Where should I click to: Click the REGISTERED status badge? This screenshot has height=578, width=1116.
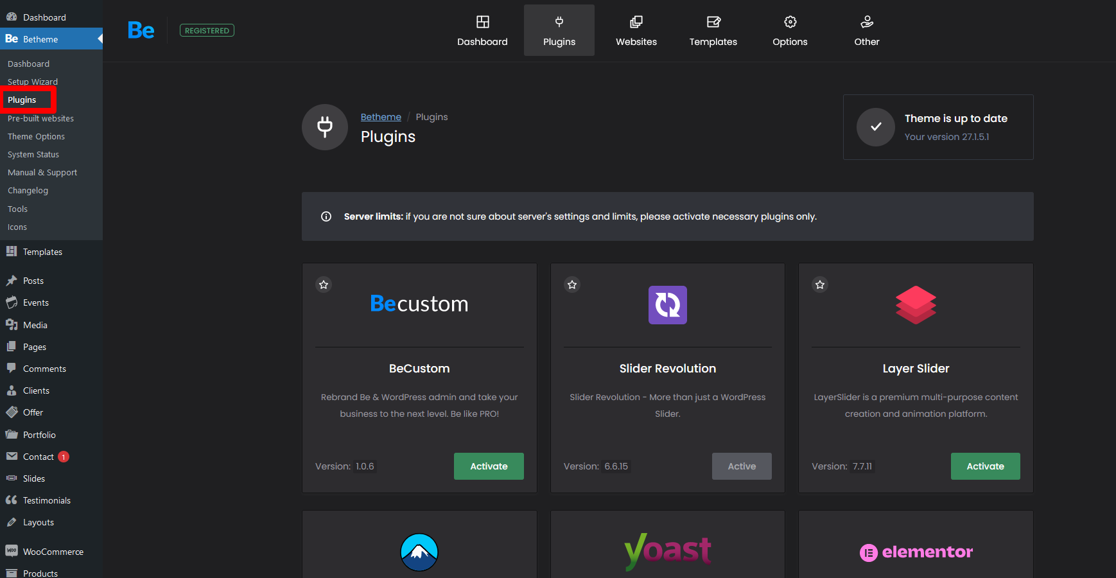click(x=207, y=30)
